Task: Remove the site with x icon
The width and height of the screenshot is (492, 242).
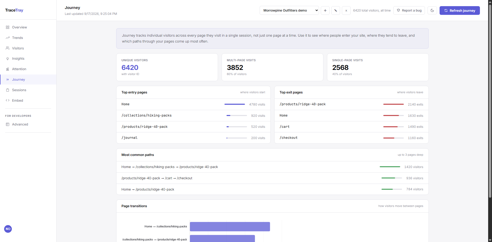Action: [346, 10]
